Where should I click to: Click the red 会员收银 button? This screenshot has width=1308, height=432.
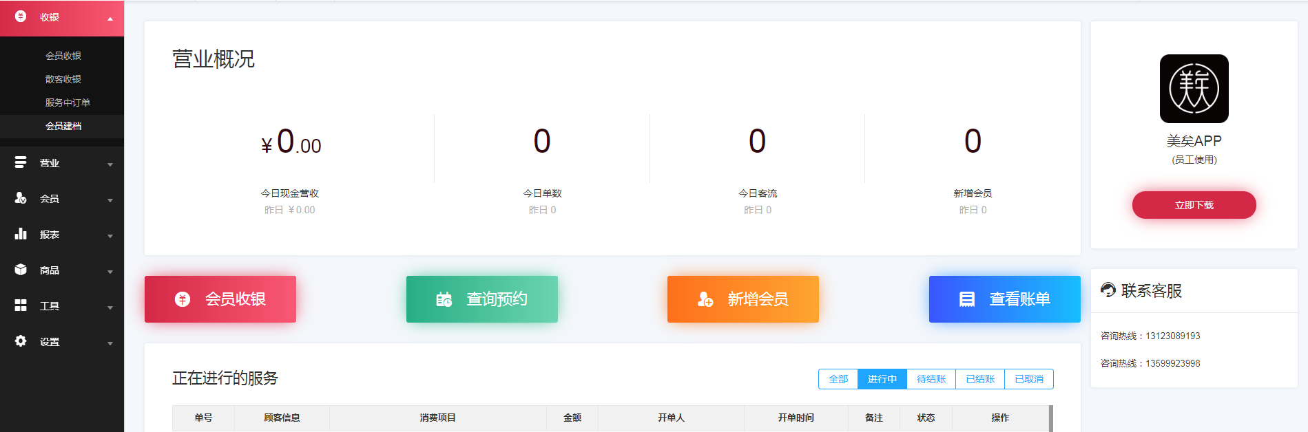click(x=220, y=299)
